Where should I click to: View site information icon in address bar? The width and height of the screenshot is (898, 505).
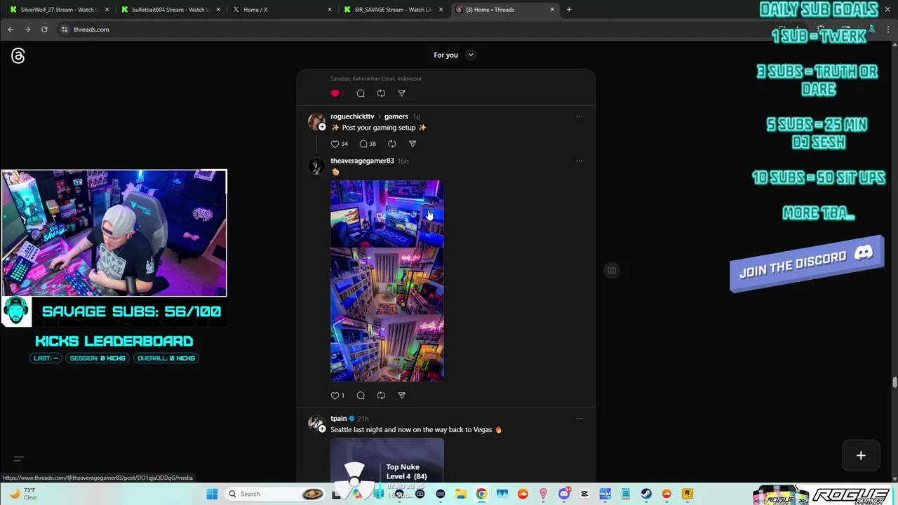[65, 29]
